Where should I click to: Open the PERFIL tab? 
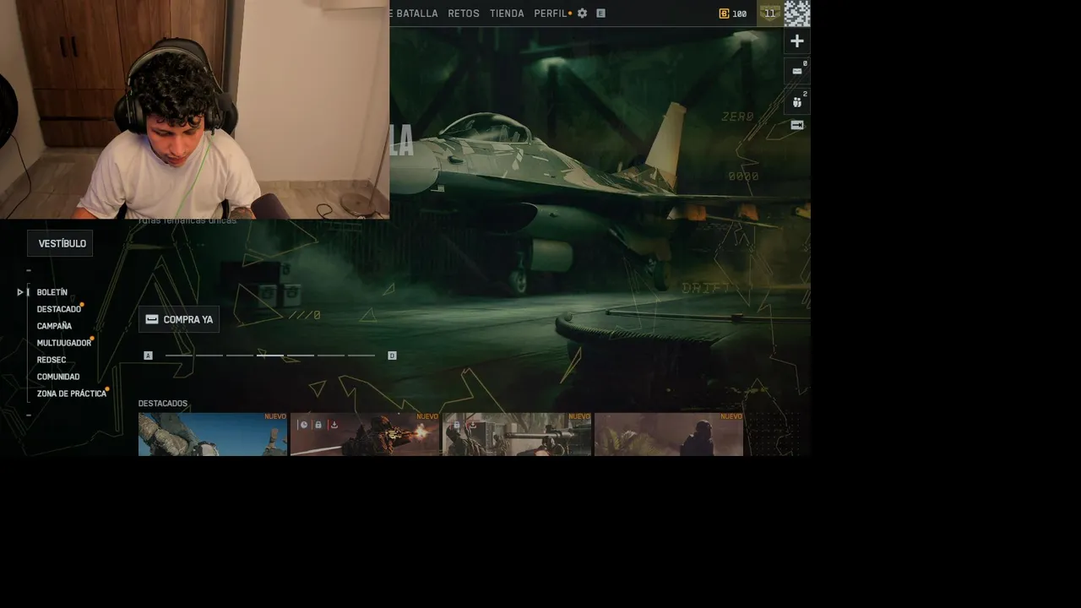[x=551, y=14]
